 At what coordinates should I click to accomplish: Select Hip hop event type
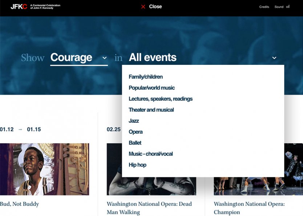(x=137, y=165)
